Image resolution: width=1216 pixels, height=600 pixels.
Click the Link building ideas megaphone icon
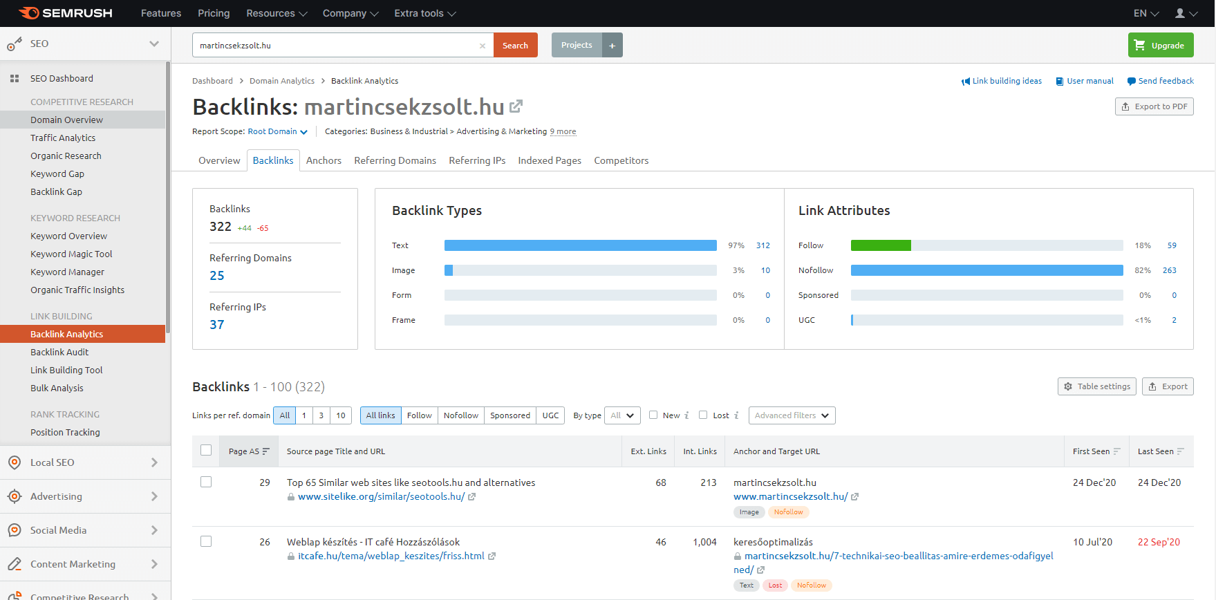pyautogui.click(x=966, y=82)
